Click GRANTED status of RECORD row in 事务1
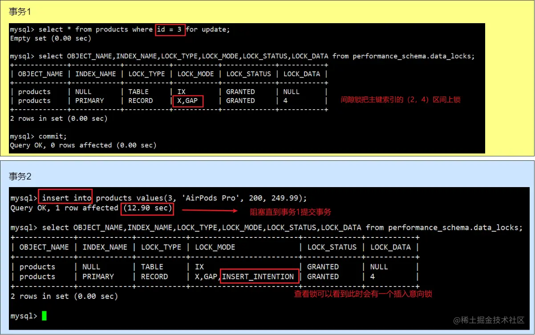This screenshot has width=535, height=335. point(240,101)
